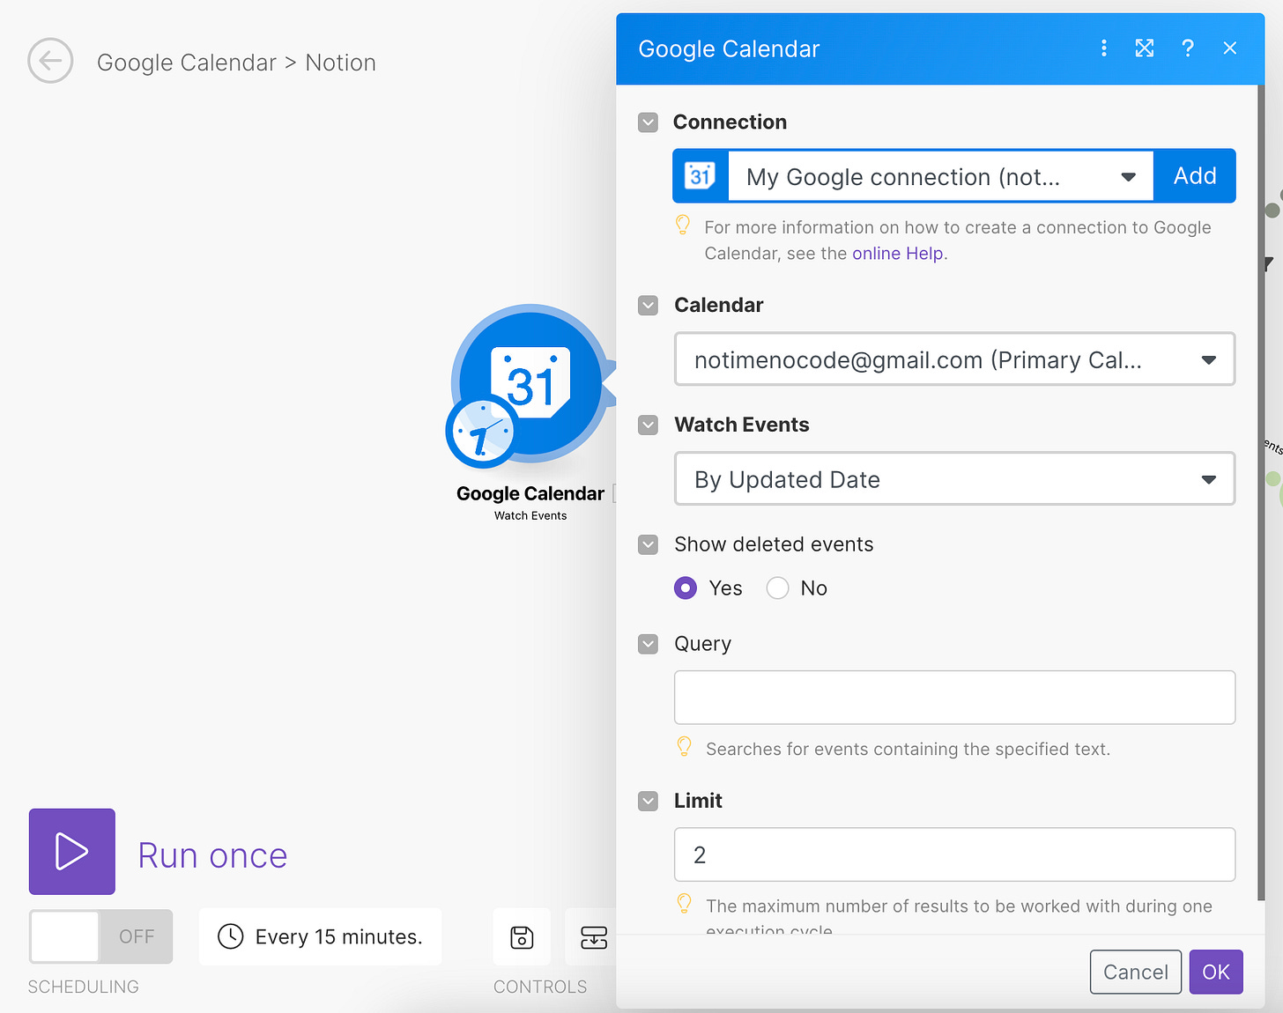Click the panel's vertical scrollbar
Viewport: 1283px width, 1013px height.
point(1261,493)
